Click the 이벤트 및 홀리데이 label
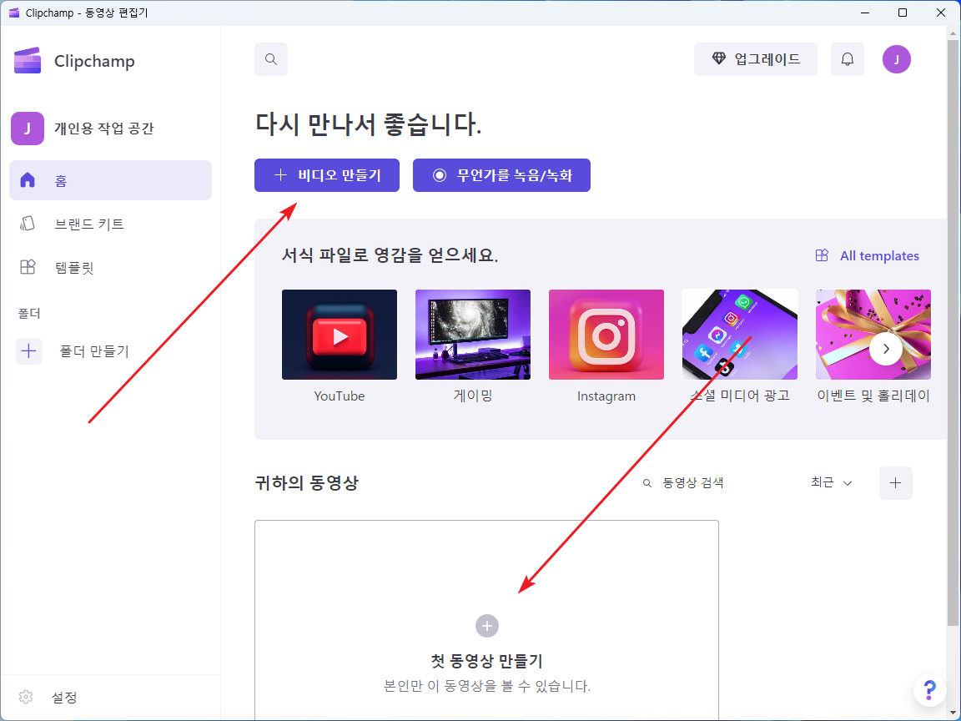 coord(873,396)
